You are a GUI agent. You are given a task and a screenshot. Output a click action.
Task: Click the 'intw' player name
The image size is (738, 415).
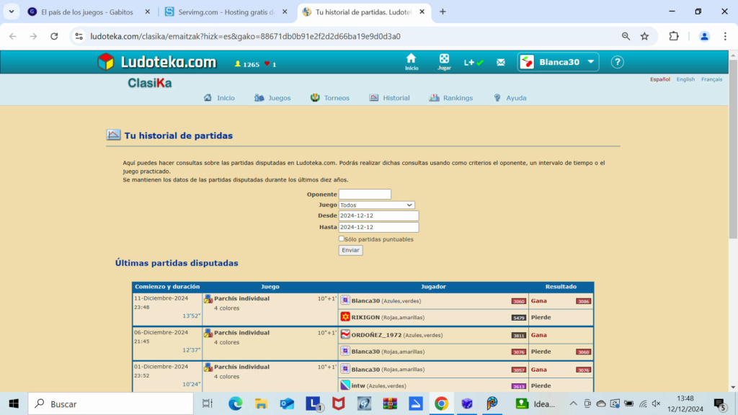tap(358, 386)
